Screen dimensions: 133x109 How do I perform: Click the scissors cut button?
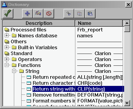coord(69,14)
